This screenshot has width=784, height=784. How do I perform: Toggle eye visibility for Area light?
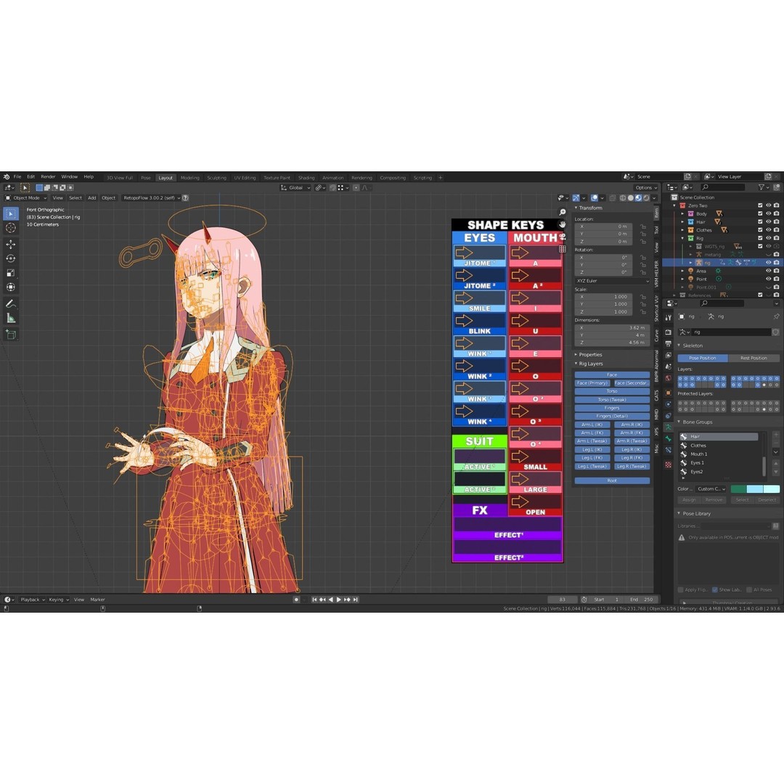point(769,271)
